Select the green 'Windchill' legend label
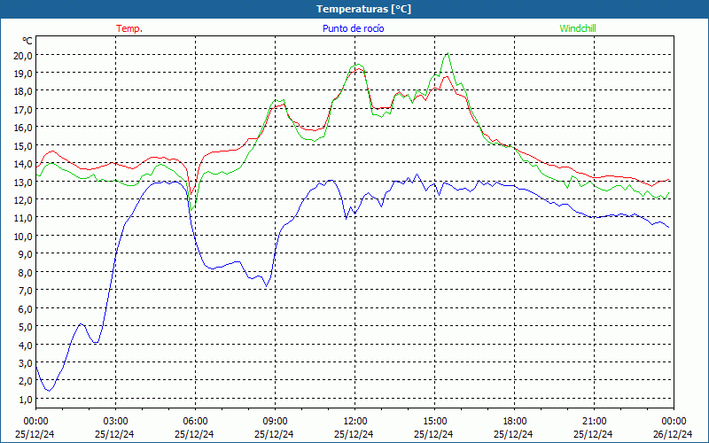 click(578, 28)
